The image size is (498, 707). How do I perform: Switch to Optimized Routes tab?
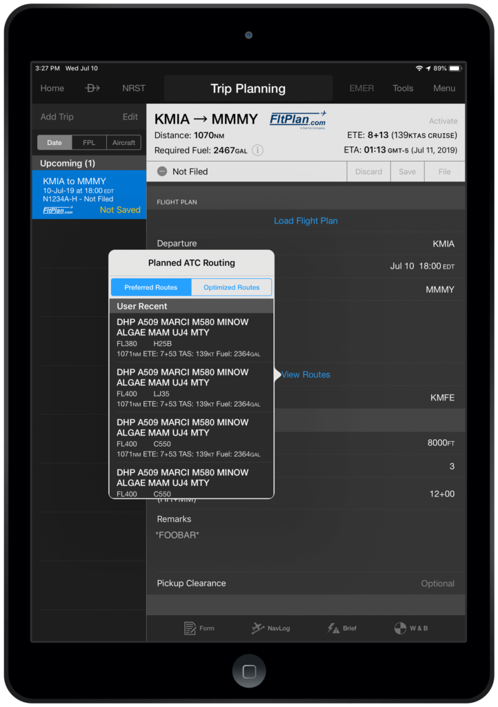[x=232, y=287]
